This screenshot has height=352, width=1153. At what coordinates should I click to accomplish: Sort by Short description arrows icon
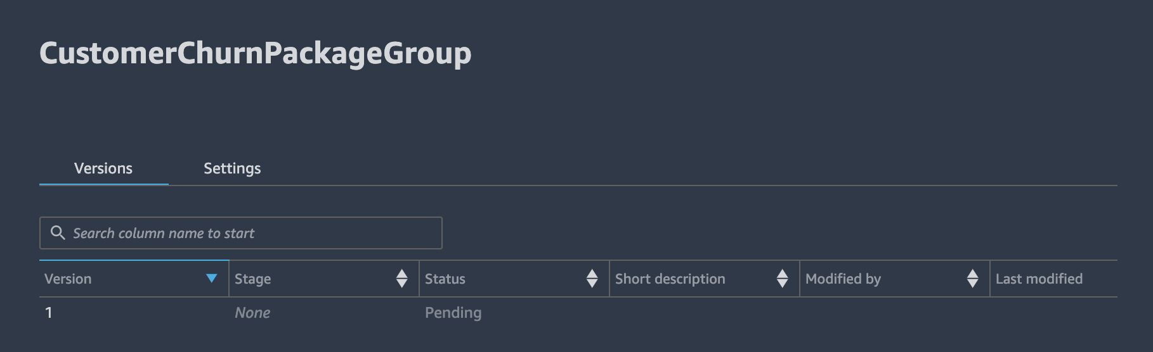click(782, 279)
